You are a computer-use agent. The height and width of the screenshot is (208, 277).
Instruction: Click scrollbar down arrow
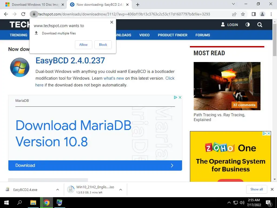pos(275,179)
